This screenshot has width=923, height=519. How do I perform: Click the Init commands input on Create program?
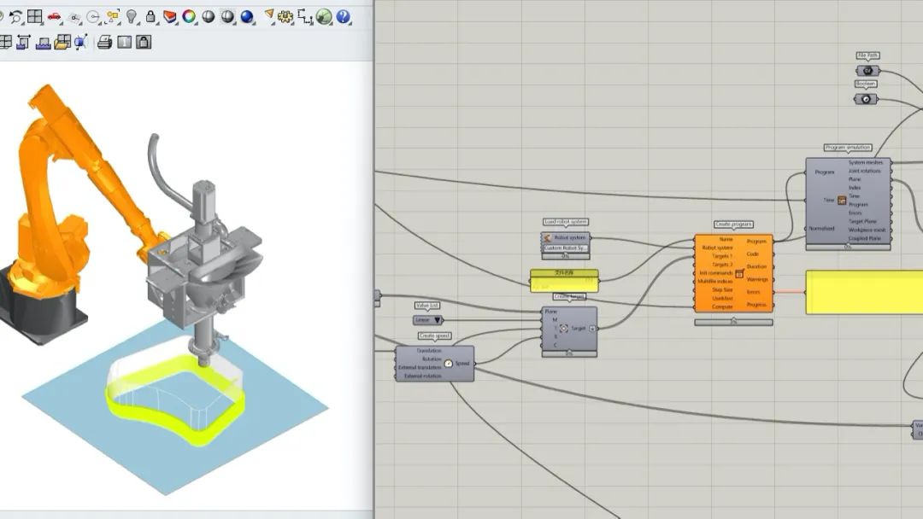point(716,272)
